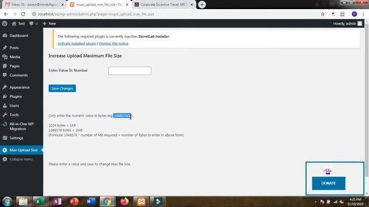Open the Howdy, admin account menu
This screenshot has width=369, height=207.
347,24
